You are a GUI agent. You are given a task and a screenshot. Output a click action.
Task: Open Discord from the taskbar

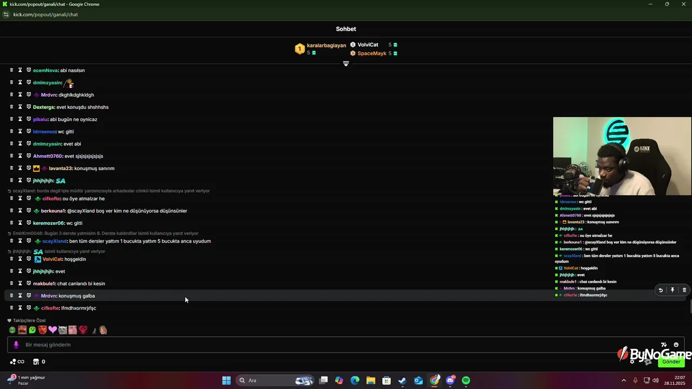click(x=450, y=380)
